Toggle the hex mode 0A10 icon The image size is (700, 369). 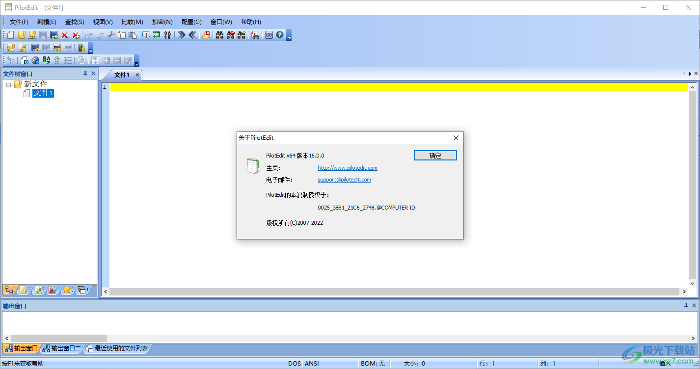(x=167, y=35)
